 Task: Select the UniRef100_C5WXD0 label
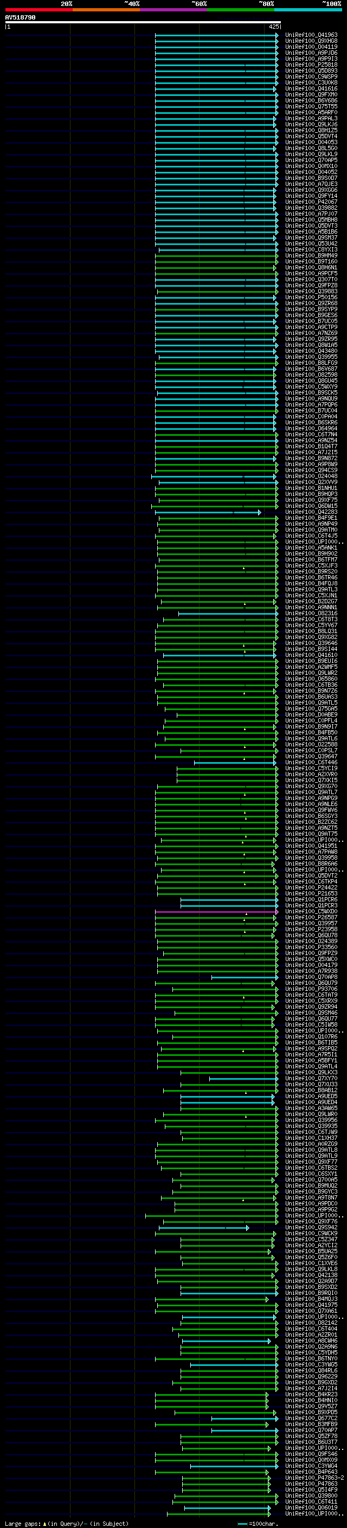pyautogui.click(x=311, y=912)
